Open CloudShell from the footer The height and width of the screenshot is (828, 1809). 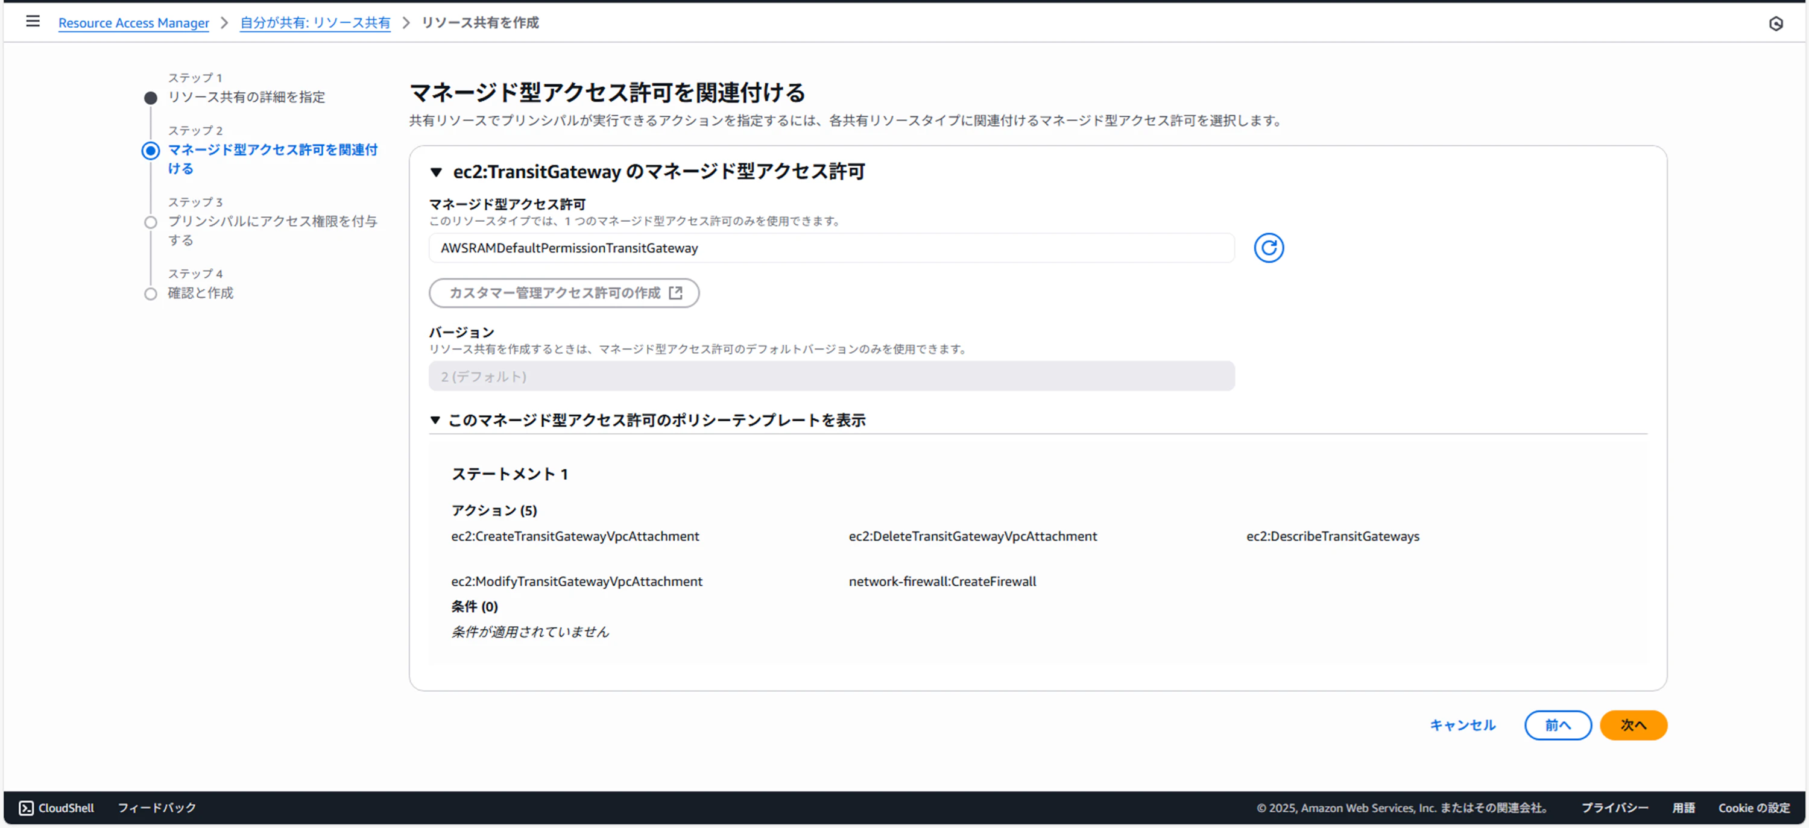(56, 808)
